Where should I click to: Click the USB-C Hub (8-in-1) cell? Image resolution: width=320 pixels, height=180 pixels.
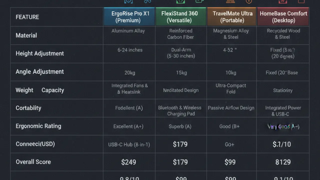click(x=129, y=144)
